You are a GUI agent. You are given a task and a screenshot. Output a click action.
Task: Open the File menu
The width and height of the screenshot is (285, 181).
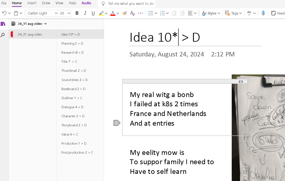[x=4, y=3]
